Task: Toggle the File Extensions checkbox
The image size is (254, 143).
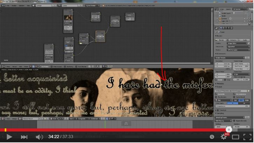Action: pos(234,94)
